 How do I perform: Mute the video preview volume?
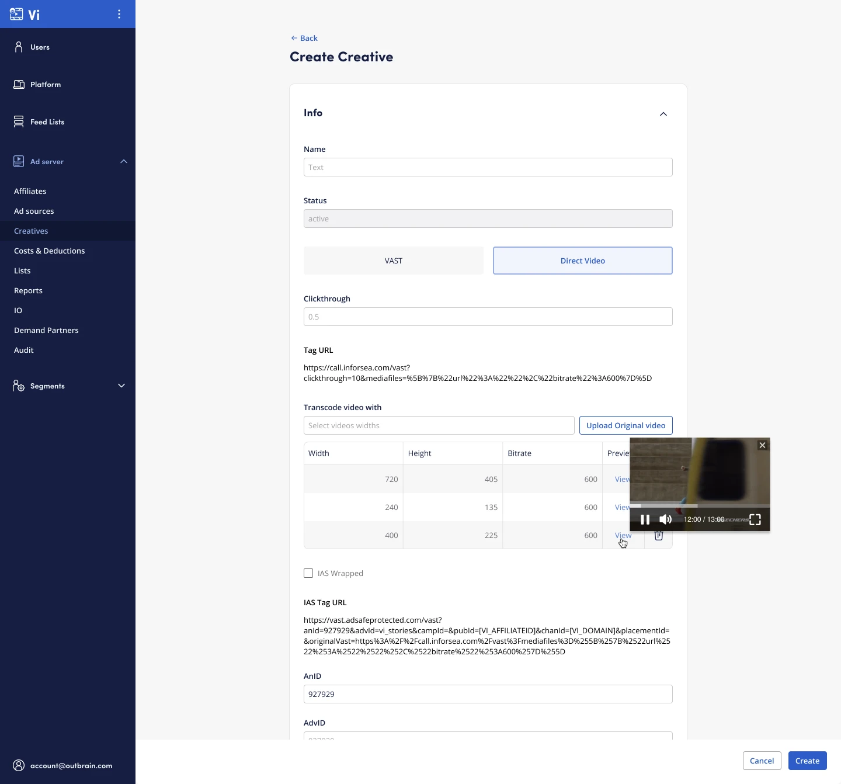pyautogui.click(x=665, y=519)
